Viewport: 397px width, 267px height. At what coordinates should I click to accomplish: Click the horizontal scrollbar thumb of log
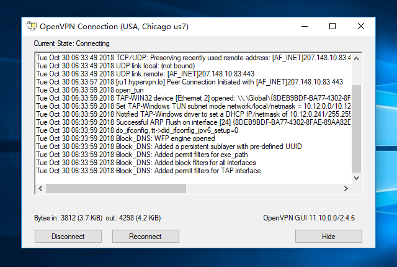tap(116, 189)
